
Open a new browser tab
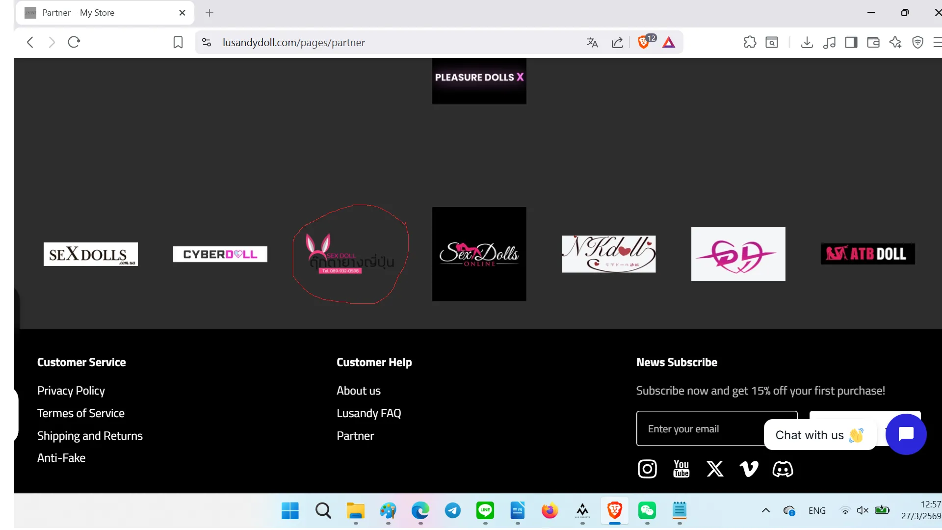point(209,13)
